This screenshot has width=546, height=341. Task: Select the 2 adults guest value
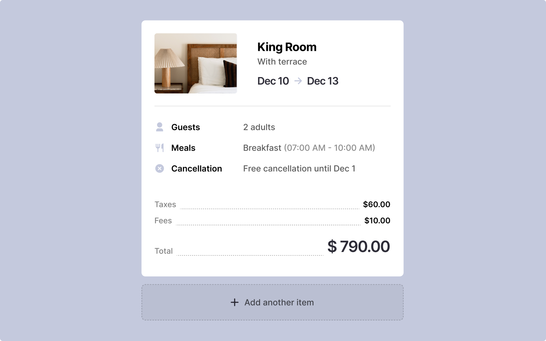coord(259,127)
